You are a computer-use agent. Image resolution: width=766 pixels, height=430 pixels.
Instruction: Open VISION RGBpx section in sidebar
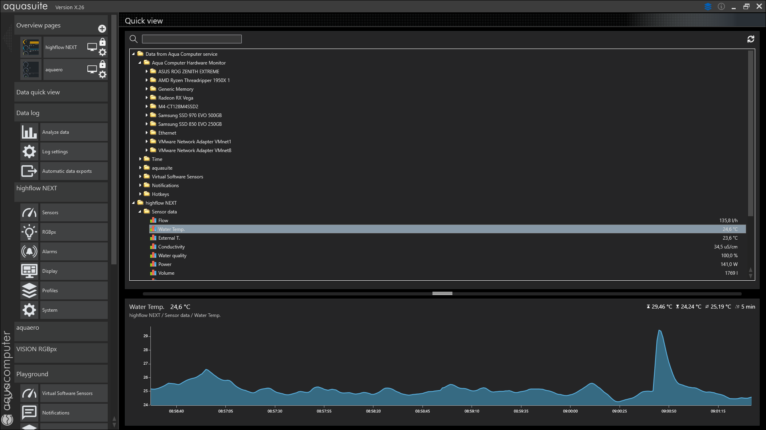click(61, 353)
